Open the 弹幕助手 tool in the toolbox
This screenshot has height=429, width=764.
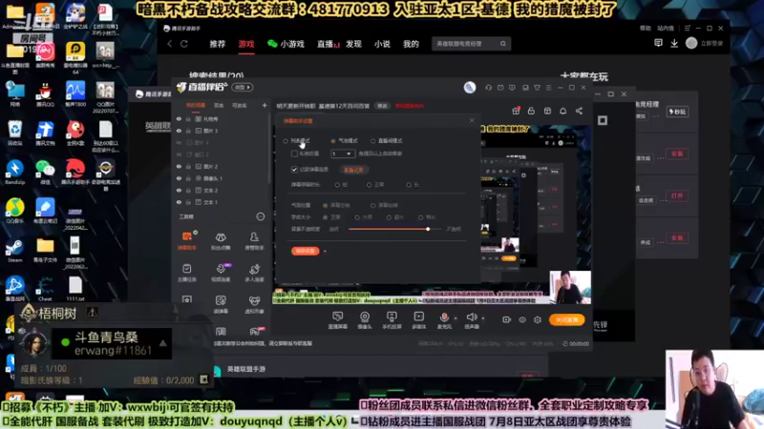186,240
